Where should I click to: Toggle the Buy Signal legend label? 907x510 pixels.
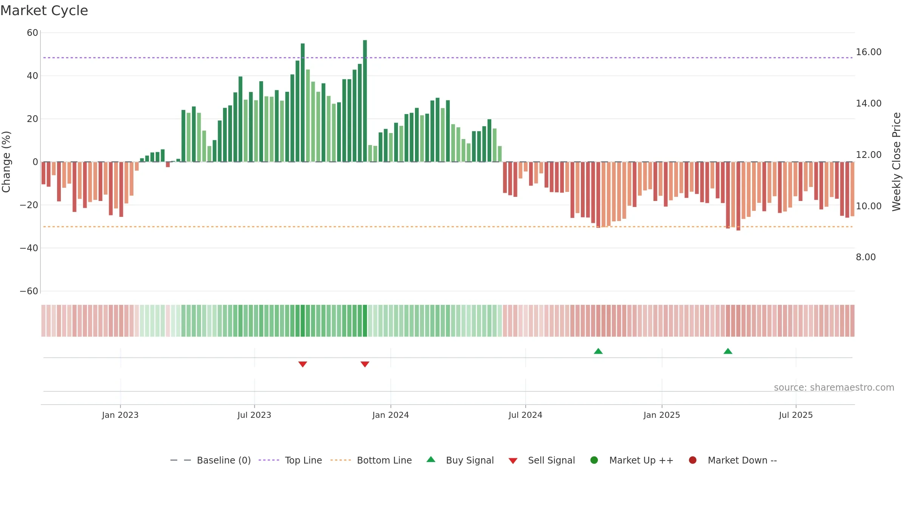(470, 460)
